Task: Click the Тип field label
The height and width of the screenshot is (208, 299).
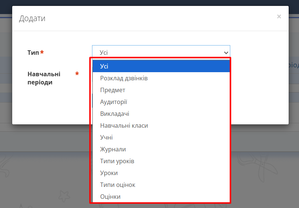Action: pyautogui.click(x=33, y=53)
